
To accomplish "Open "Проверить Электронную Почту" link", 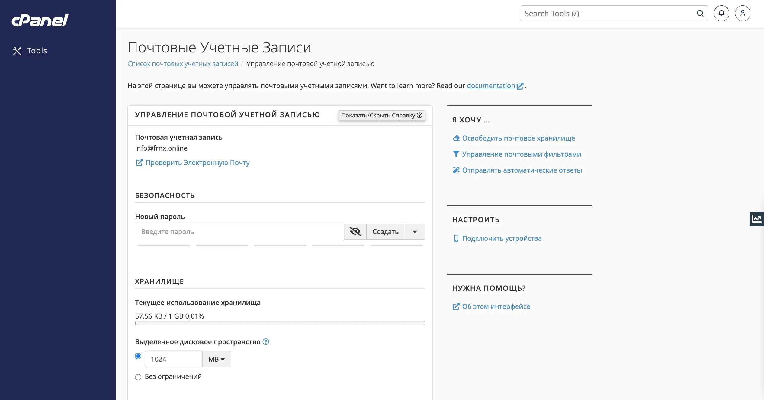I will coord(197,163).
